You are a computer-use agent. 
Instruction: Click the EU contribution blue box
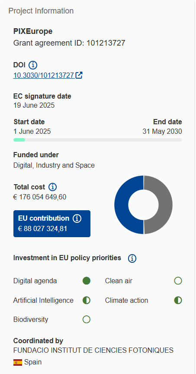tap(52, 224)
